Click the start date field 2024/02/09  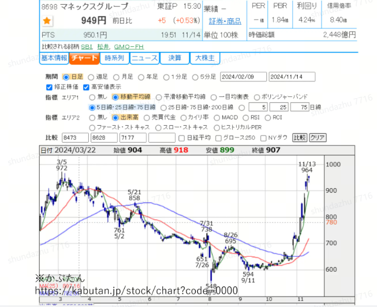pos(243,77)
